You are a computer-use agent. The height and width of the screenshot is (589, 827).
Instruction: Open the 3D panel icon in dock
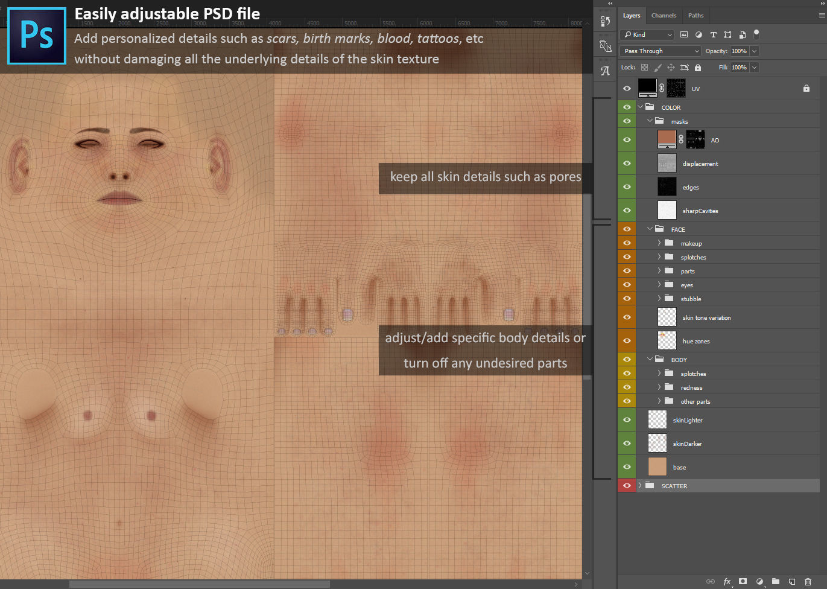tap(605, 46)
